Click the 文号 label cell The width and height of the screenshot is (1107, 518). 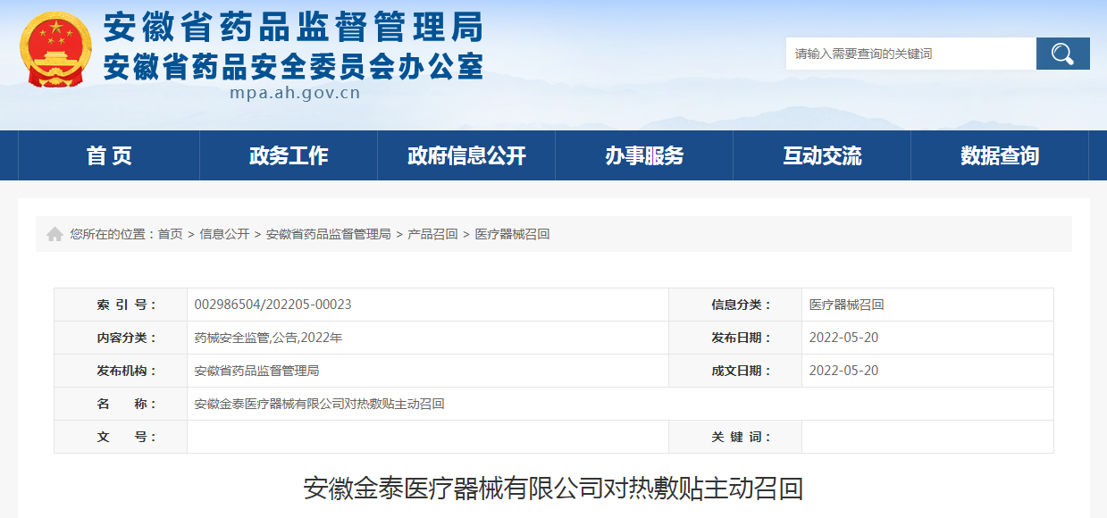coord(121,437)
